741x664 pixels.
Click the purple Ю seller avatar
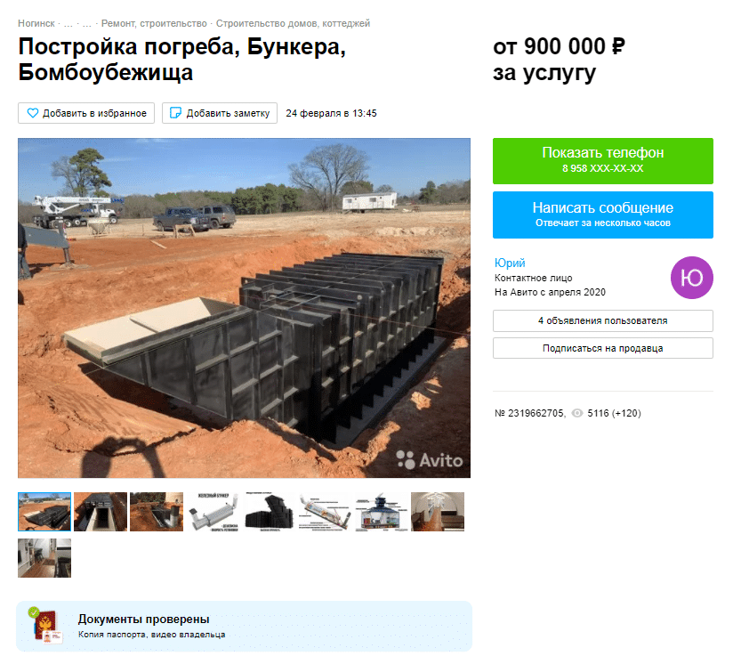click(691, 278)
